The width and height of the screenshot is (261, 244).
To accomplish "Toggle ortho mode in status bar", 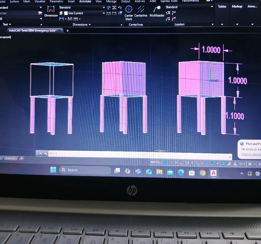I will [x=181, y=163].
